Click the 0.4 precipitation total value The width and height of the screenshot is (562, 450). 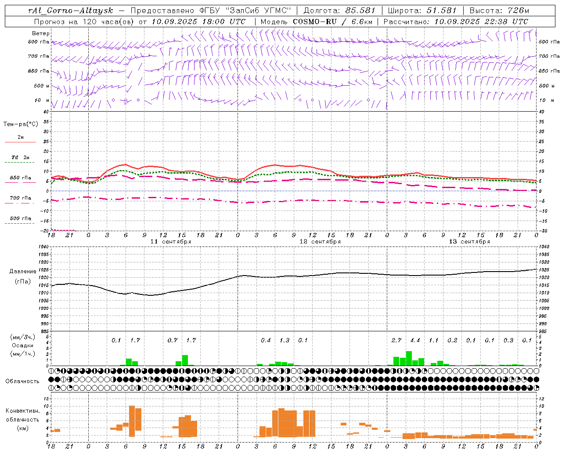point(266,340)
